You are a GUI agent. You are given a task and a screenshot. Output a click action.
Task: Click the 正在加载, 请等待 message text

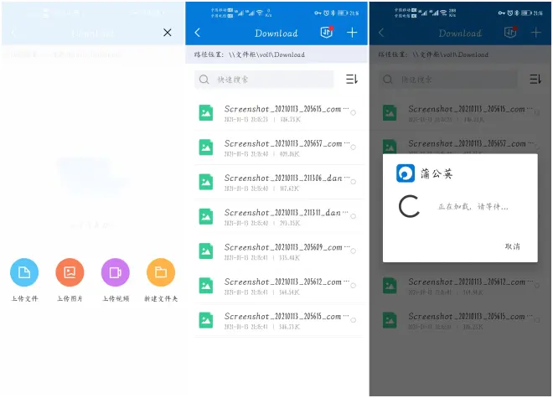[473, 207]
